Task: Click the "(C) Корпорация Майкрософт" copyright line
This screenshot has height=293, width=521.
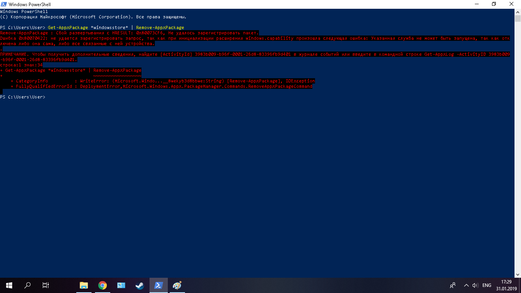Action: coord(93,17)
